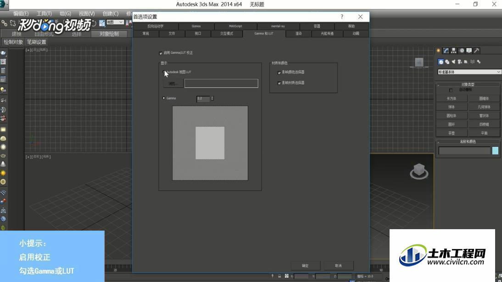Toggle the 启用 Gamma/LUT 校正 checkbox

[x=161, y=53]
